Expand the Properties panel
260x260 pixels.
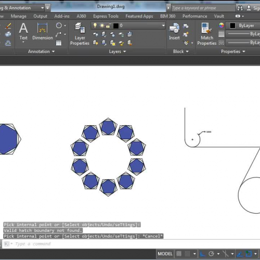tap(233, 51)
